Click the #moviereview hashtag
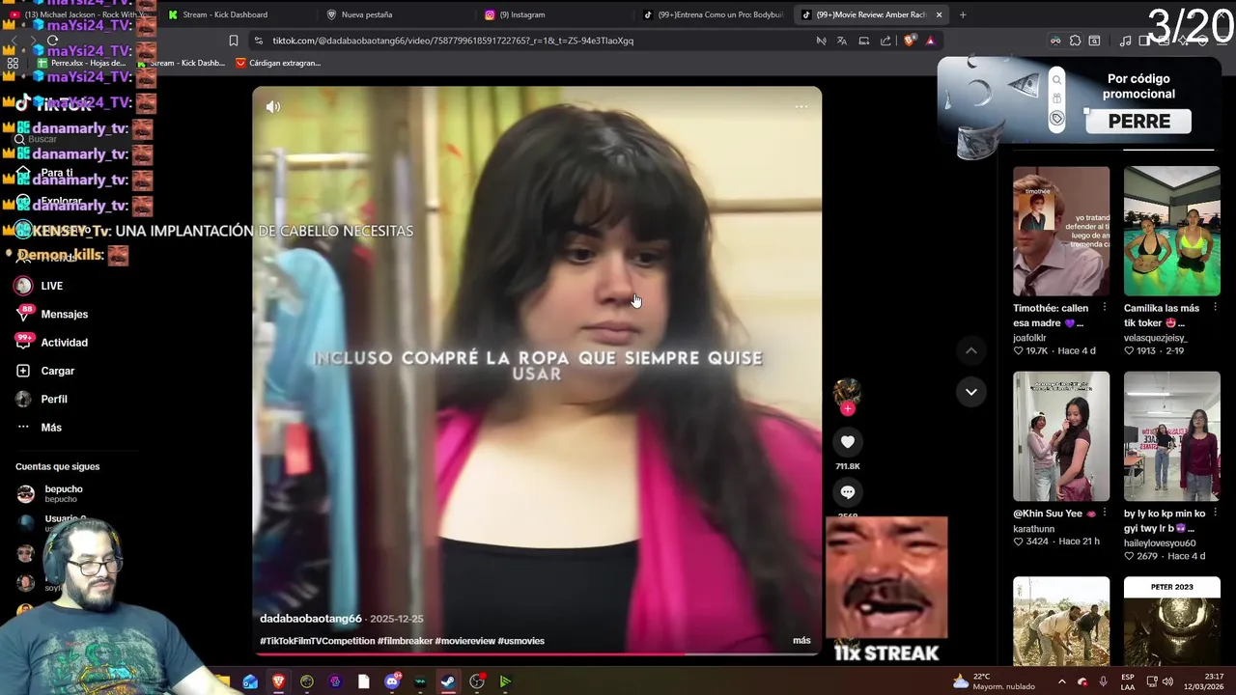The width and height of the screenshot is (1236, 695). 464,641
